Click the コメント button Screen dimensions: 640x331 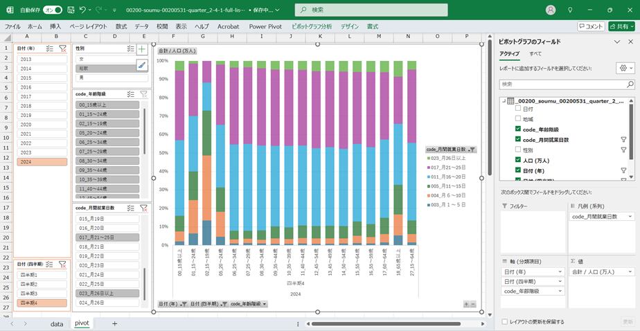click(x=591, y=26)
